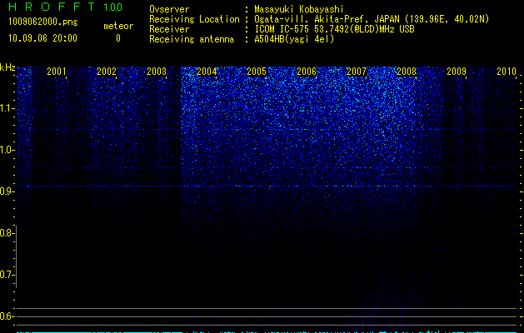Image resolution: width=524 pixels, height=333 pixels.
Task: Click the Receiving Location label
Action: pos(194,19)
